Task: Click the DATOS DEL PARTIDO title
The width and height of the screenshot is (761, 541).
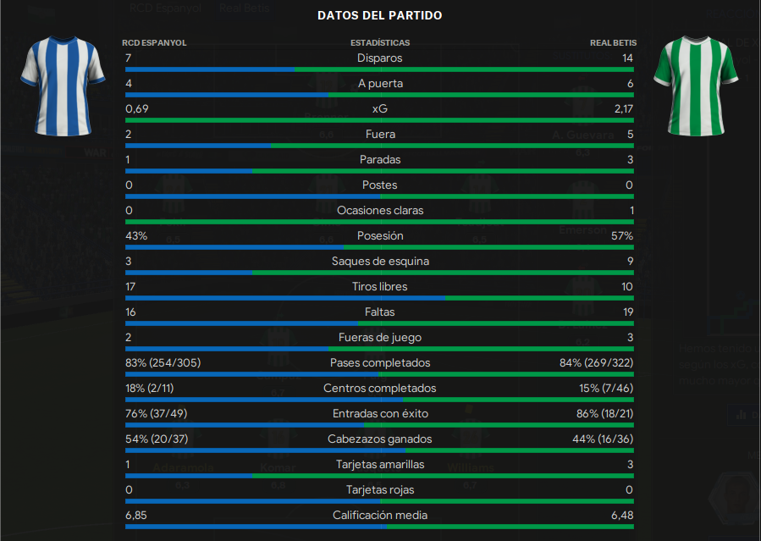Action: [x=379, y=15]
